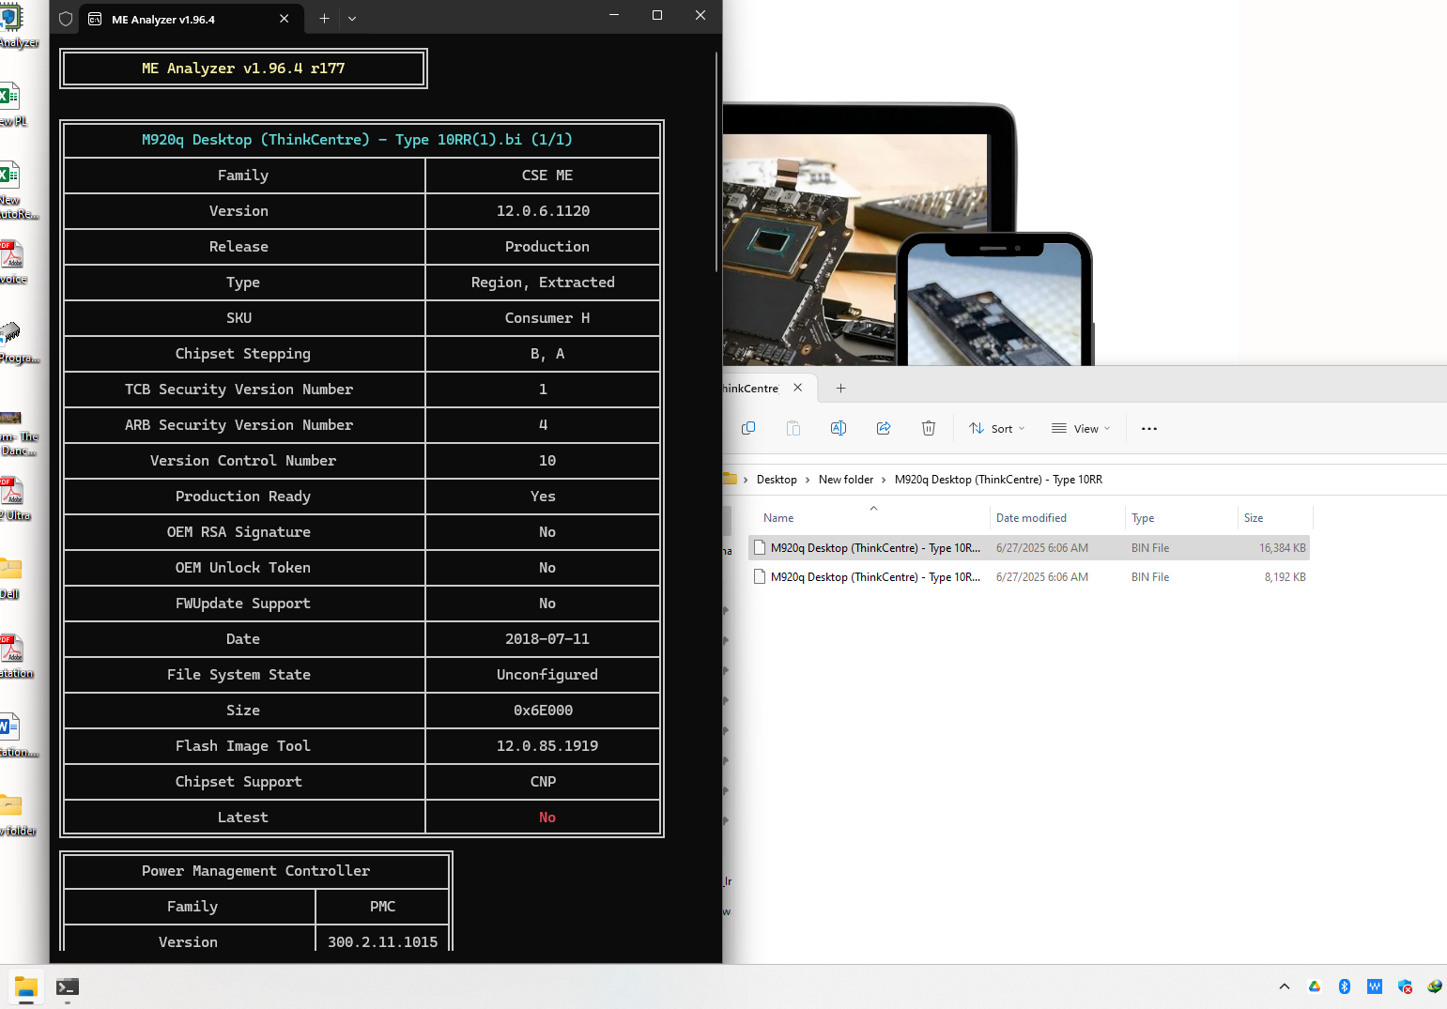Close the ThinkCentre tab in File Explorer
The image size is (1447, 1009).
(x=798, y=388)
